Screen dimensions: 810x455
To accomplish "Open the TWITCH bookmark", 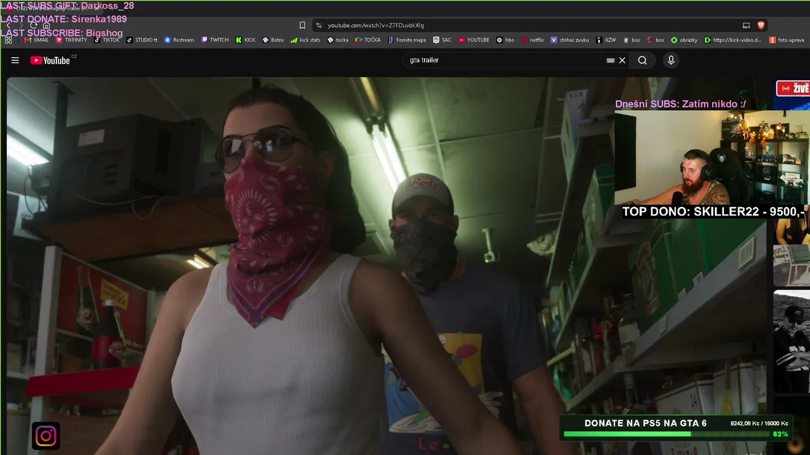I will coord(215,40).
